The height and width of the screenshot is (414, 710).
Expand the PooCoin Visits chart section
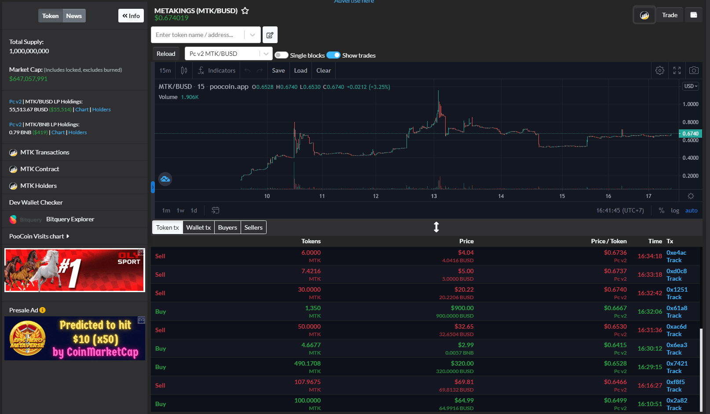39,236
